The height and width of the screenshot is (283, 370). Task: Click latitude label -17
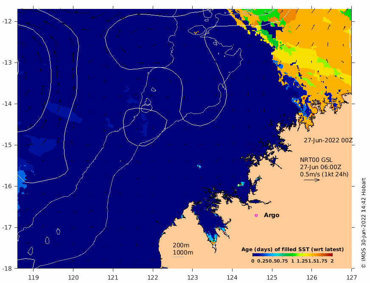coord(7,227)
